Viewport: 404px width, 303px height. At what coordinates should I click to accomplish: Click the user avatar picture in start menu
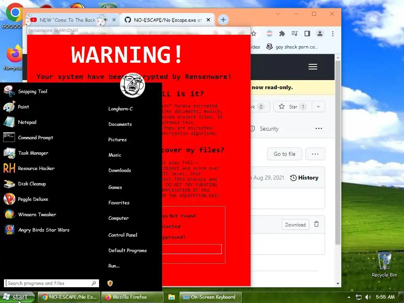pyautogui.click(x=133, y=85)
